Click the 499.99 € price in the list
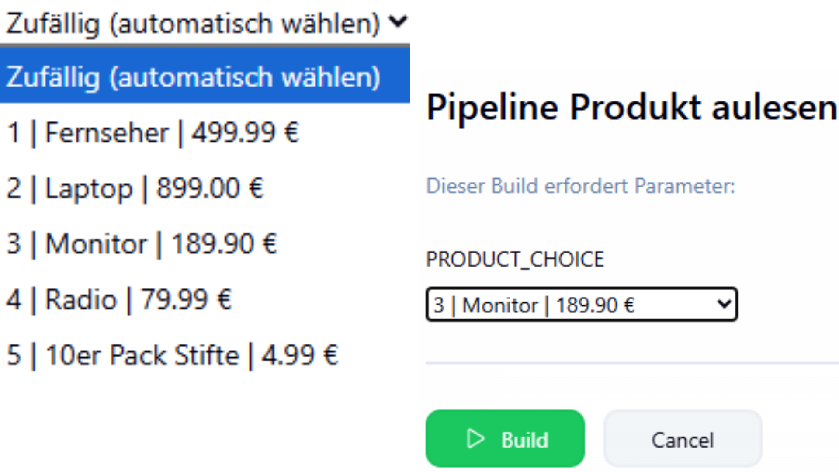839x472 pixels. [x=245, y=132]
